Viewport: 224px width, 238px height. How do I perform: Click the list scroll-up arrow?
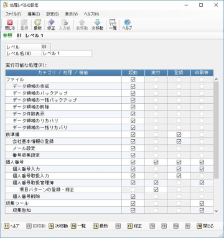tap(216, 79)
